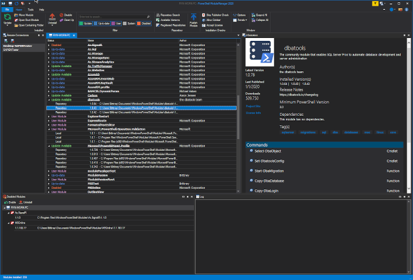The image size is (413, 280).
Task: Click the Information panel vertical scrollbar
Action: 409,96
